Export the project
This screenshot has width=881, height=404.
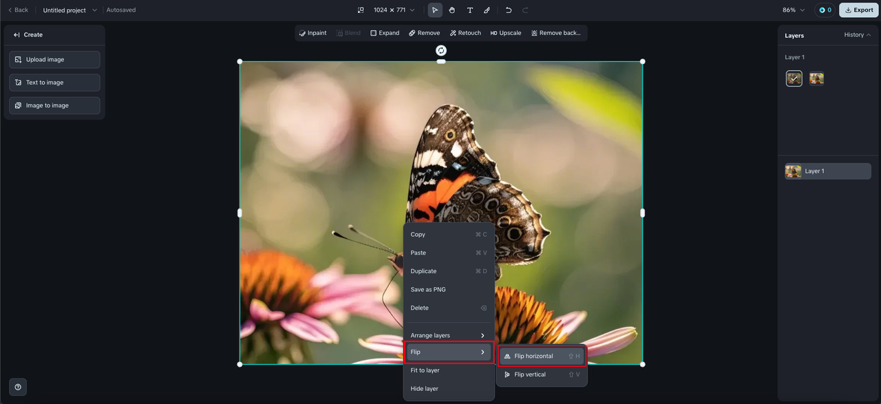coord(859,10)
